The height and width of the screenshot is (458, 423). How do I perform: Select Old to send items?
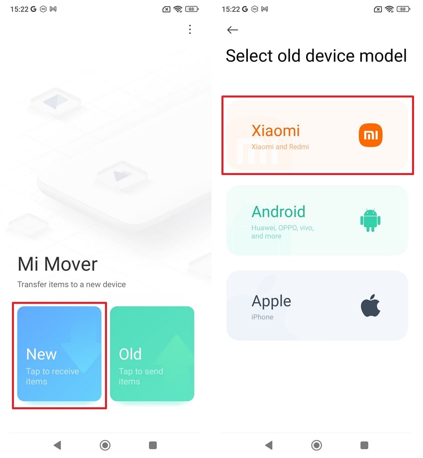point(152,354)
